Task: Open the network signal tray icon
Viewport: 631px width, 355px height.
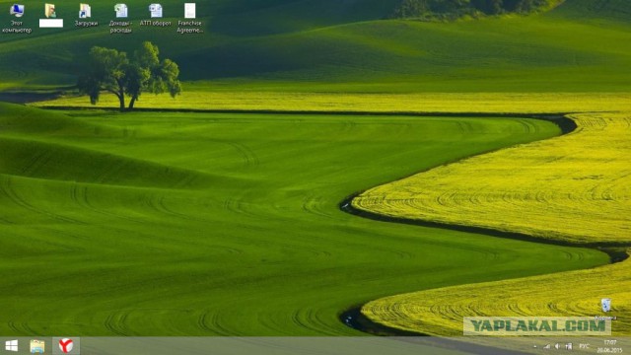Action: coord(547,346)
